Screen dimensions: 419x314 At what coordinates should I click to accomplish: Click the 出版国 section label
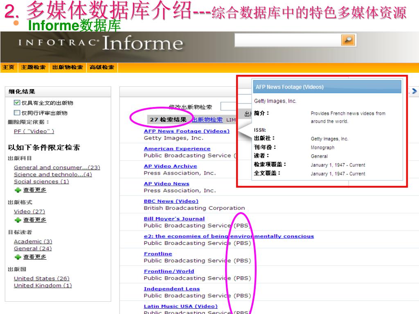(x=17, y=269)
